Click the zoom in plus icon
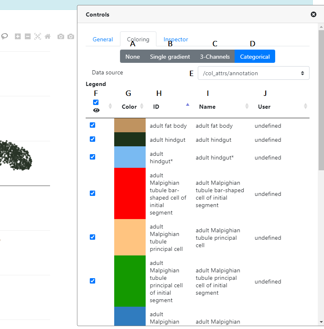Image resolution: width=324 pixels, height=329 pixels. (x=18, y=36)
